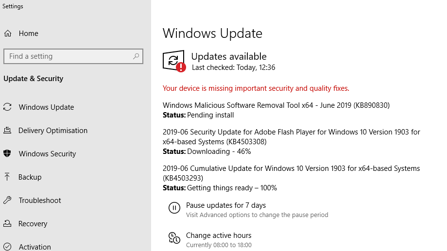Viewport: 447px width, 251px height.
Task: Click the change active hours clock icon
Action: coord(174,238)
